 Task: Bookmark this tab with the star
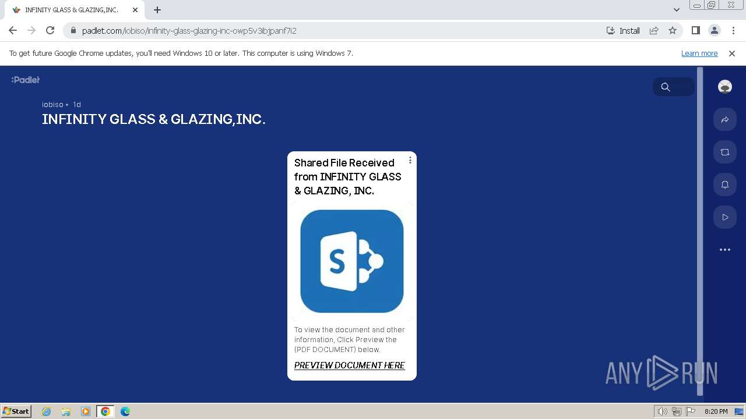pos(673,31)
